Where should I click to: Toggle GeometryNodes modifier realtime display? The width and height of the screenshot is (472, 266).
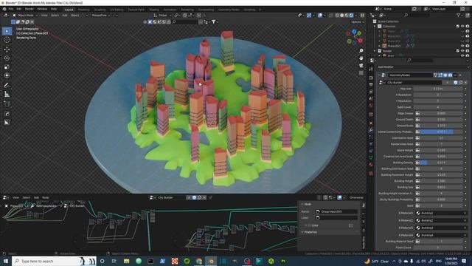point(445,75)
